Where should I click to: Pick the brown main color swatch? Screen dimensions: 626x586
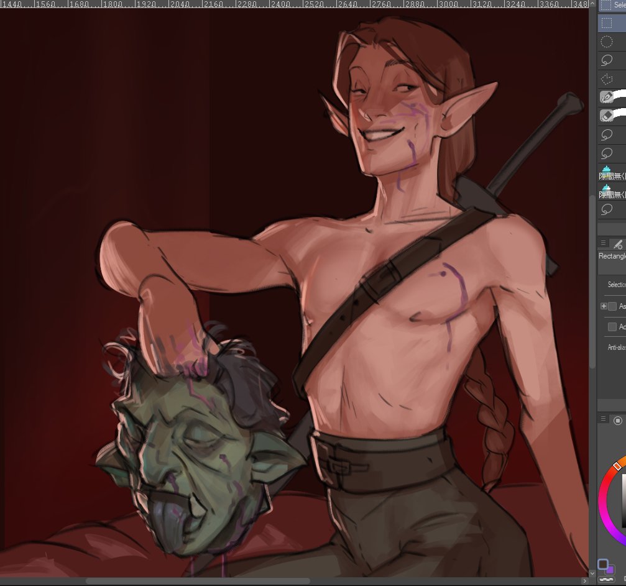pyautogui.click(x=603, y=564)
